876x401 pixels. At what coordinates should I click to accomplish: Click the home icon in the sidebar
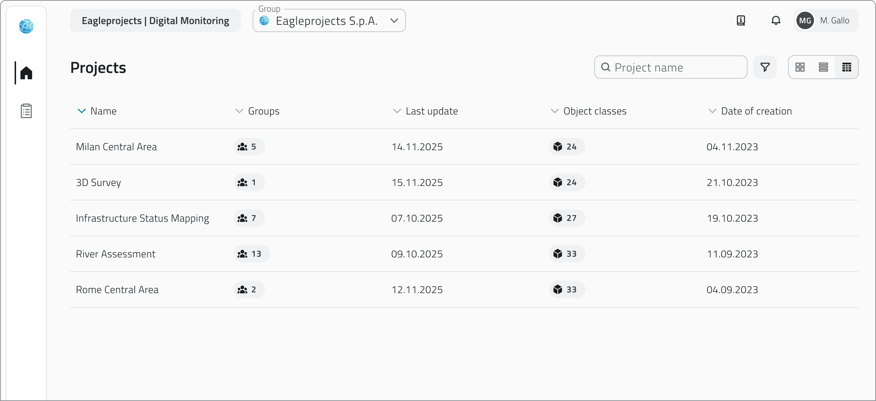(26, 73)
